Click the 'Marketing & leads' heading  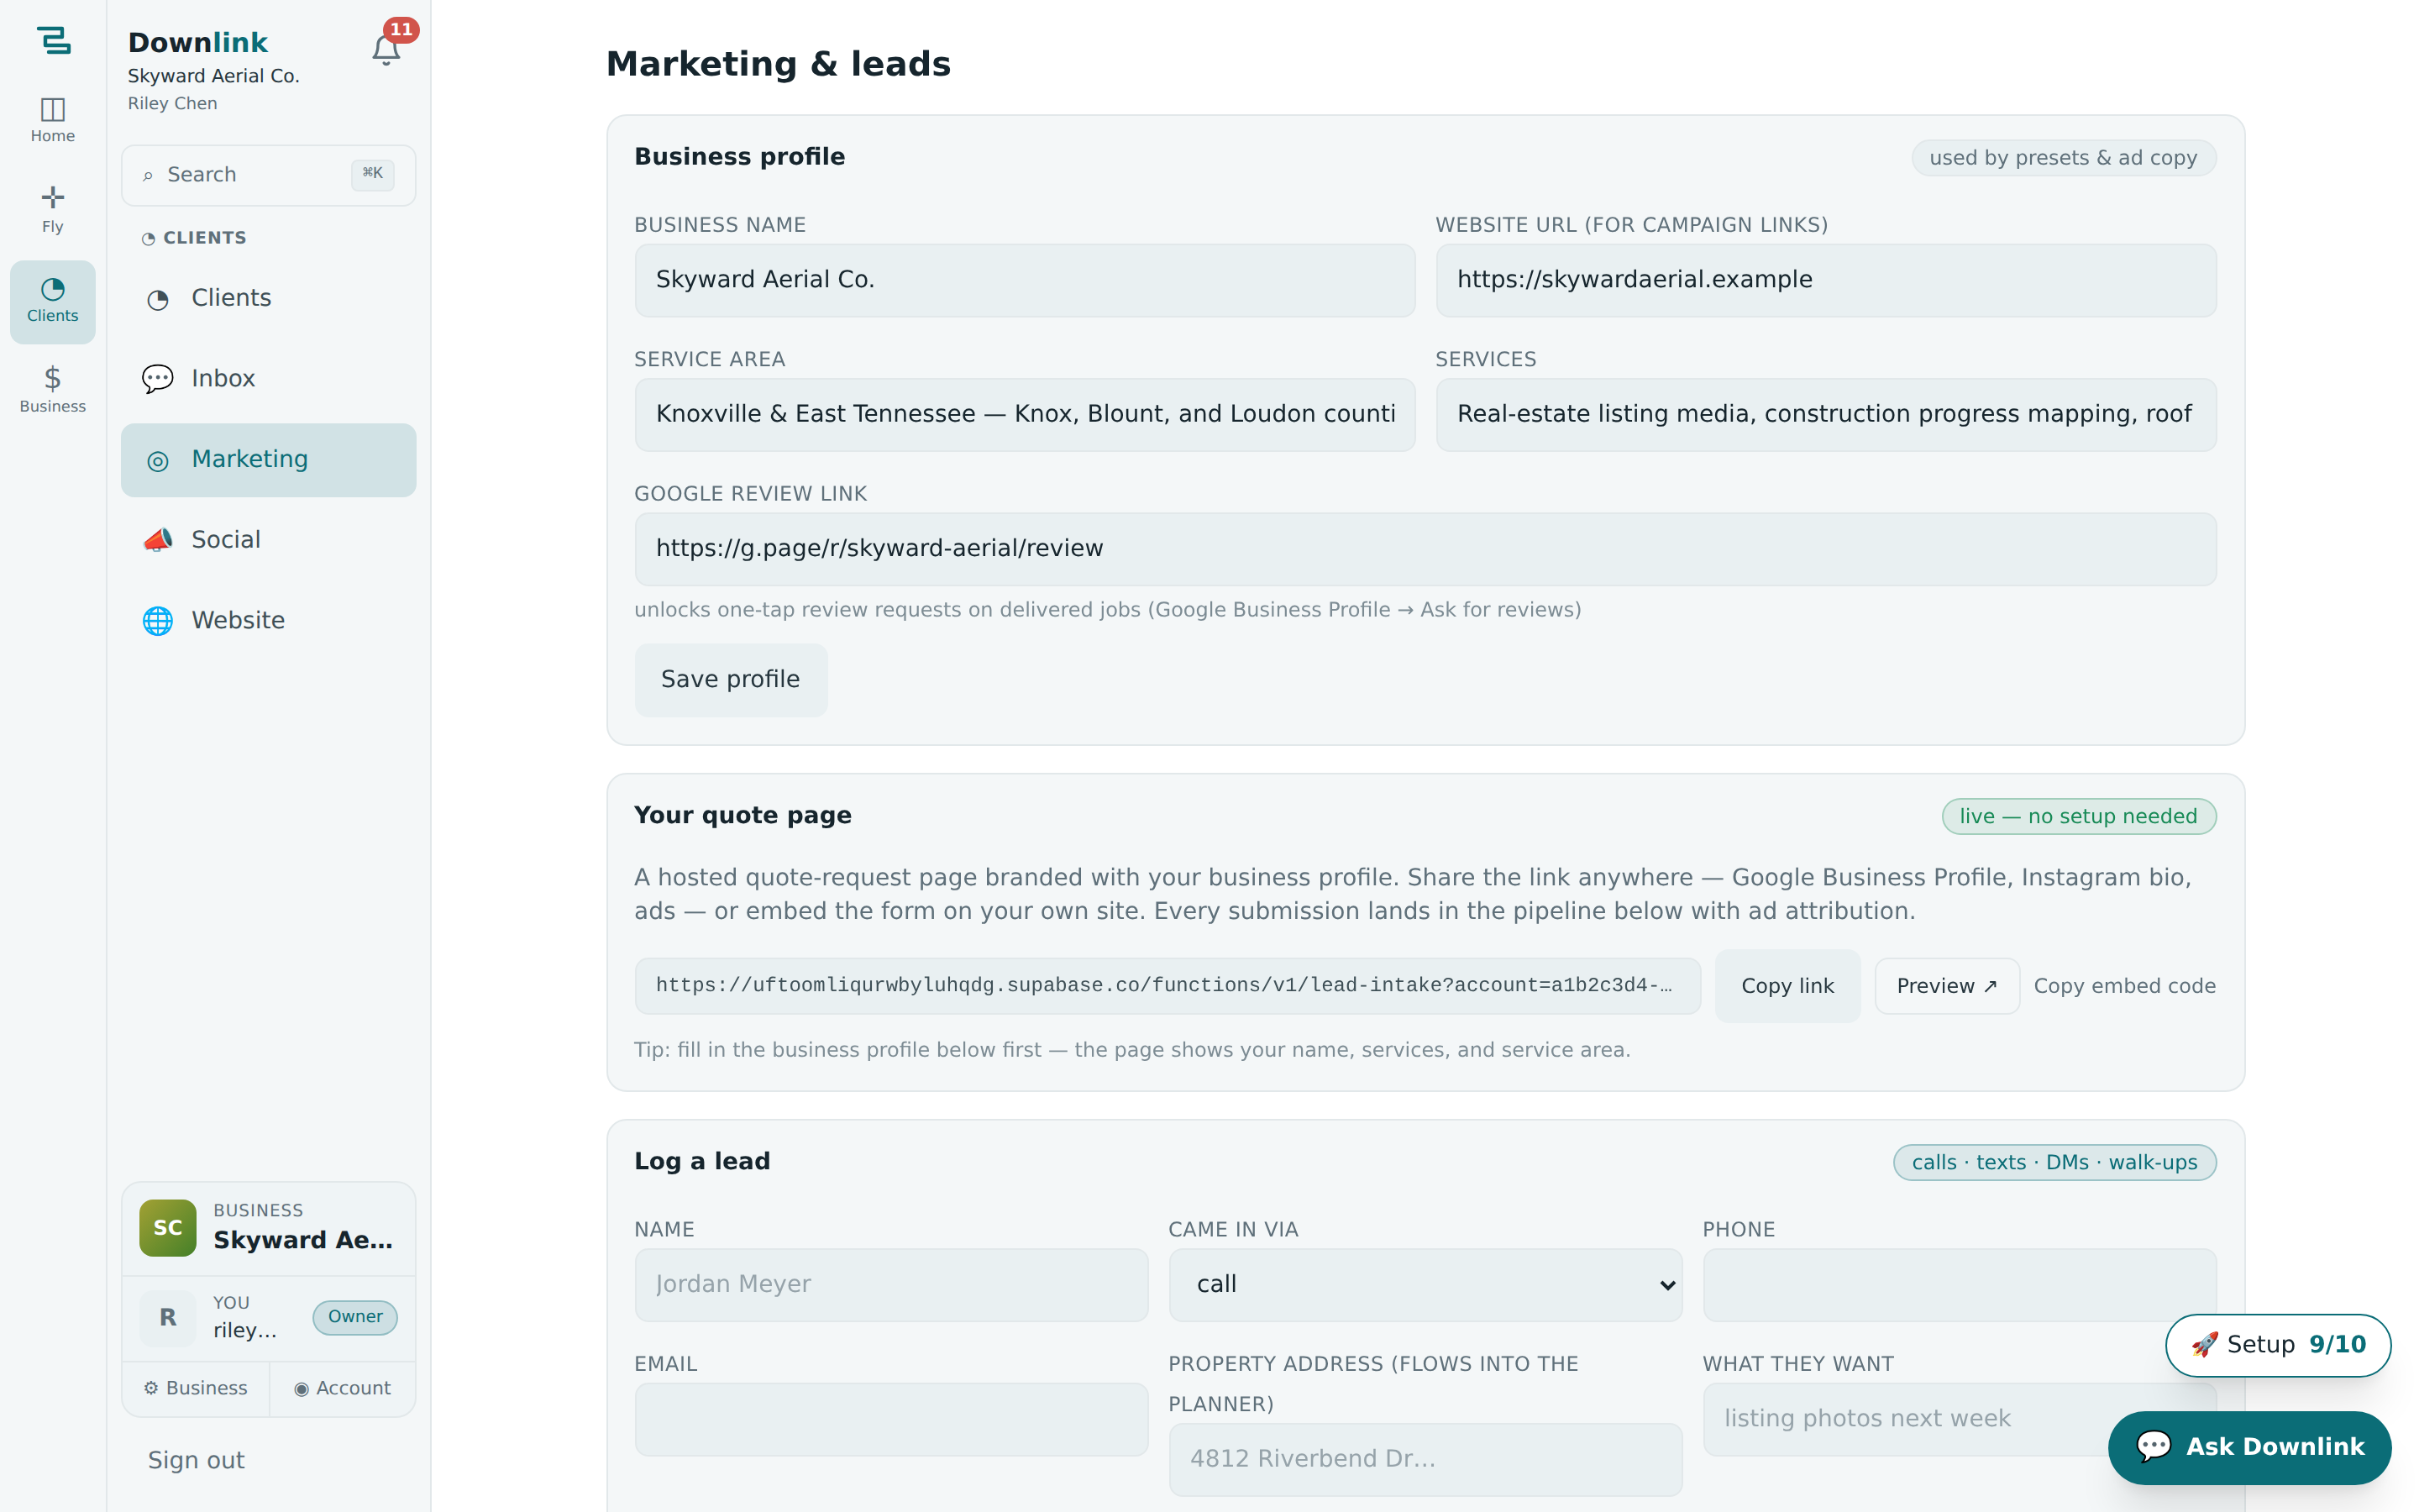coord(778,64)
